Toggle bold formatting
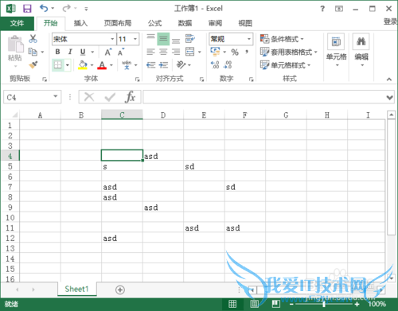398x311 pixels. 57,52
